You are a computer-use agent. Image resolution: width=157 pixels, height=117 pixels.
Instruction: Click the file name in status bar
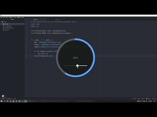click(2, 99)
